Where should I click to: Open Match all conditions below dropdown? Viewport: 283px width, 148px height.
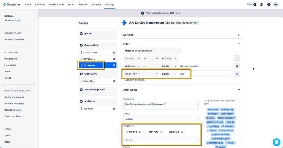[152, 51]
